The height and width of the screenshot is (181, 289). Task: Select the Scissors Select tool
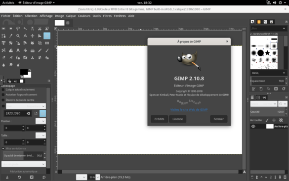coord(40,29)
